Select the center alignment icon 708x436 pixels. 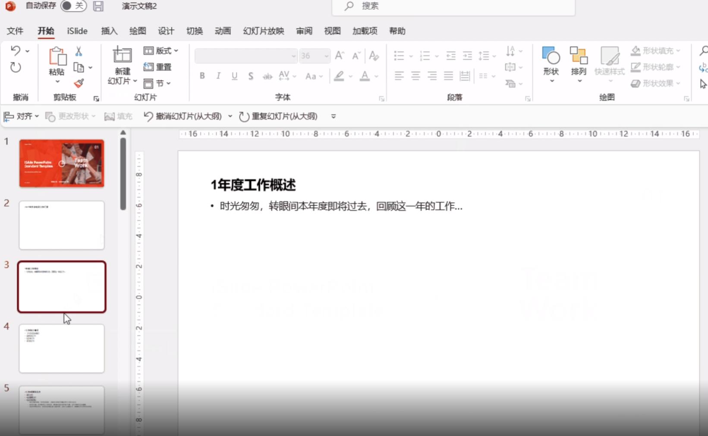pos(414,76)
